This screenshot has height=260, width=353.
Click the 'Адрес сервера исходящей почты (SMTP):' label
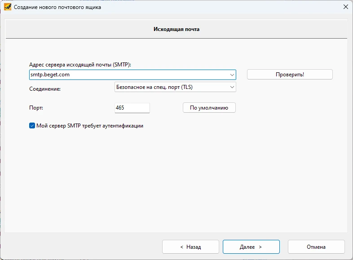pos(80,65)
